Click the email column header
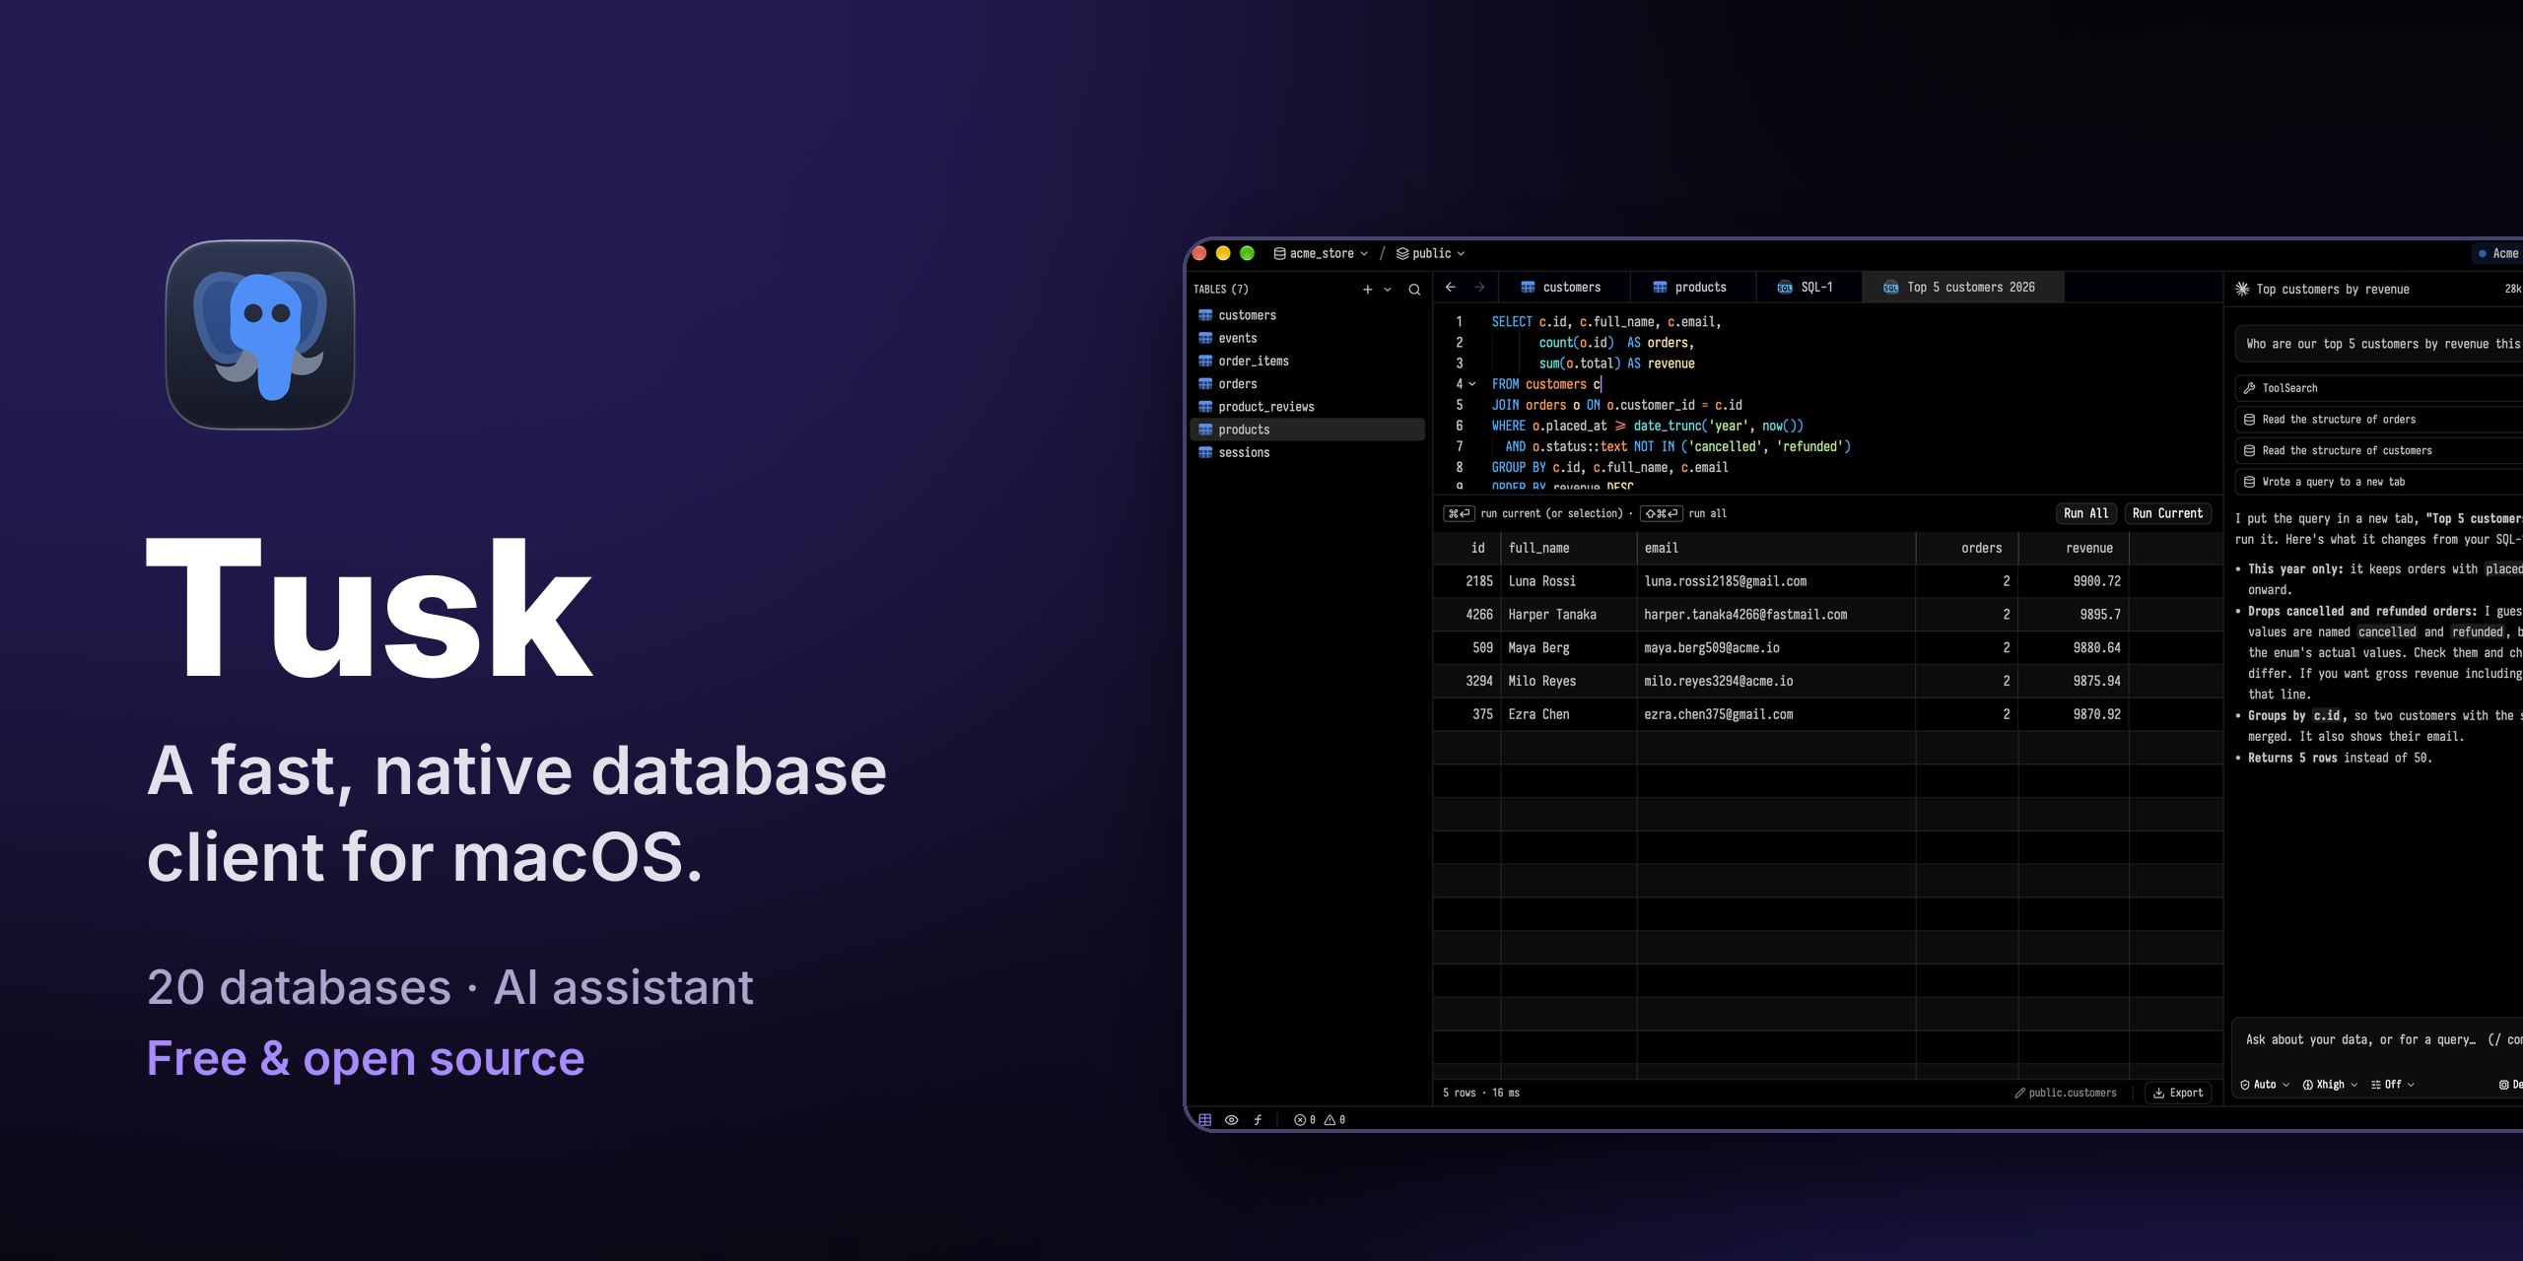 coord(1776,548)
